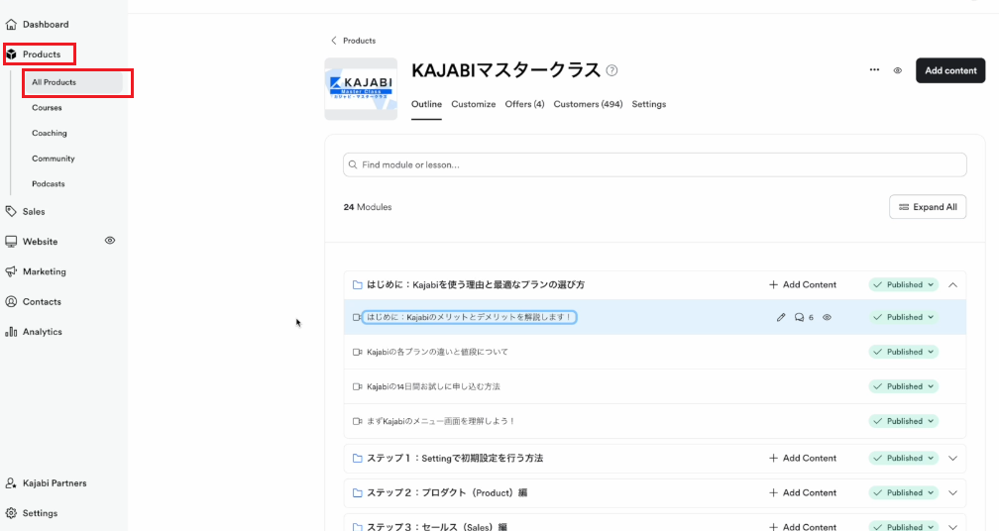
Task: Click module title ステップ２：プロダクト（Product）編
Action: [447, 492]
